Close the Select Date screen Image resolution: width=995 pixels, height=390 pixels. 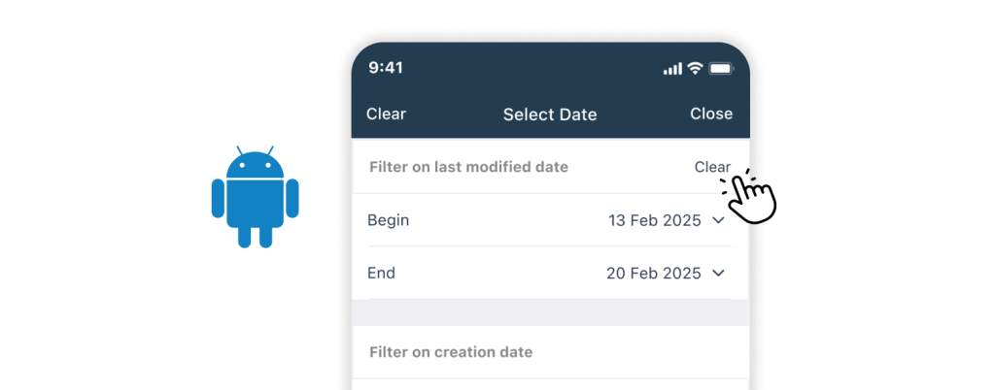pos(711,114)
